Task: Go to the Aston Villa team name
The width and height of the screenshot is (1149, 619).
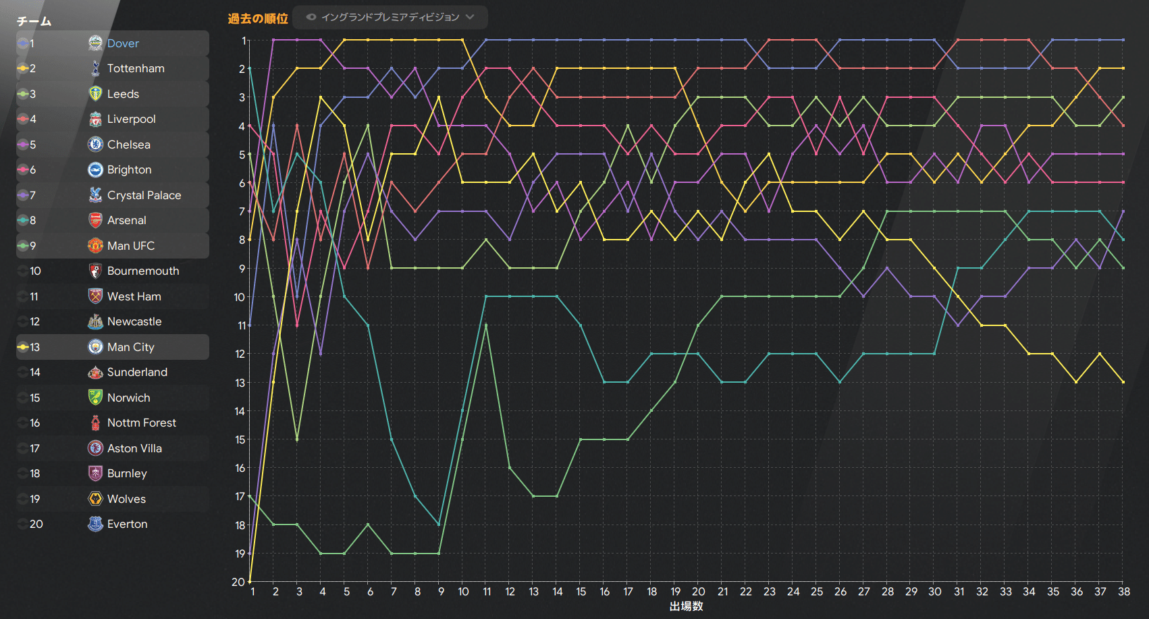Action: [x=134, y=448]
